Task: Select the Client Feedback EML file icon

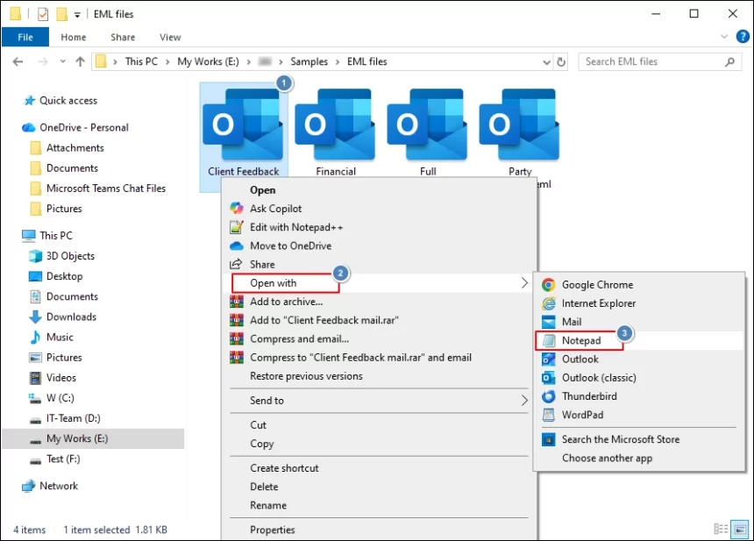Action: pos(243,124)
